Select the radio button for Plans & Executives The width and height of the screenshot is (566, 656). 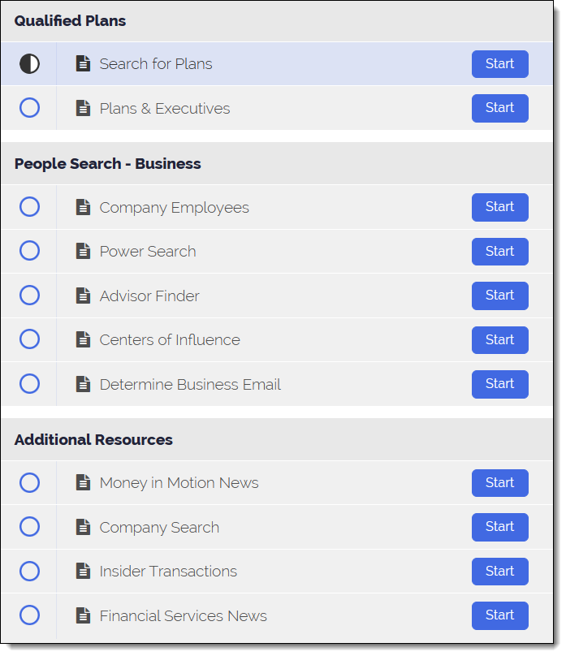[x=29, y=107]
